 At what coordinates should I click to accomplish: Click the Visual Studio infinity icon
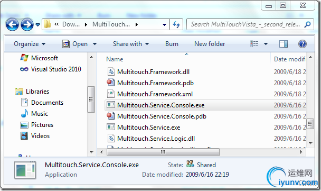[24, 69]
